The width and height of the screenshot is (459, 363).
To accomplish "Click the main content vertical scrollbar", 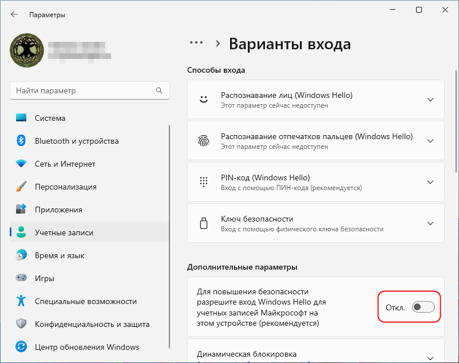I will 456,121.
